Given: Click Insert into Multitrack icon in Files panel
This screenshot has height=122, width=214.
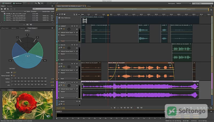Looking at the screenshot, I should [x=11, y=9].
